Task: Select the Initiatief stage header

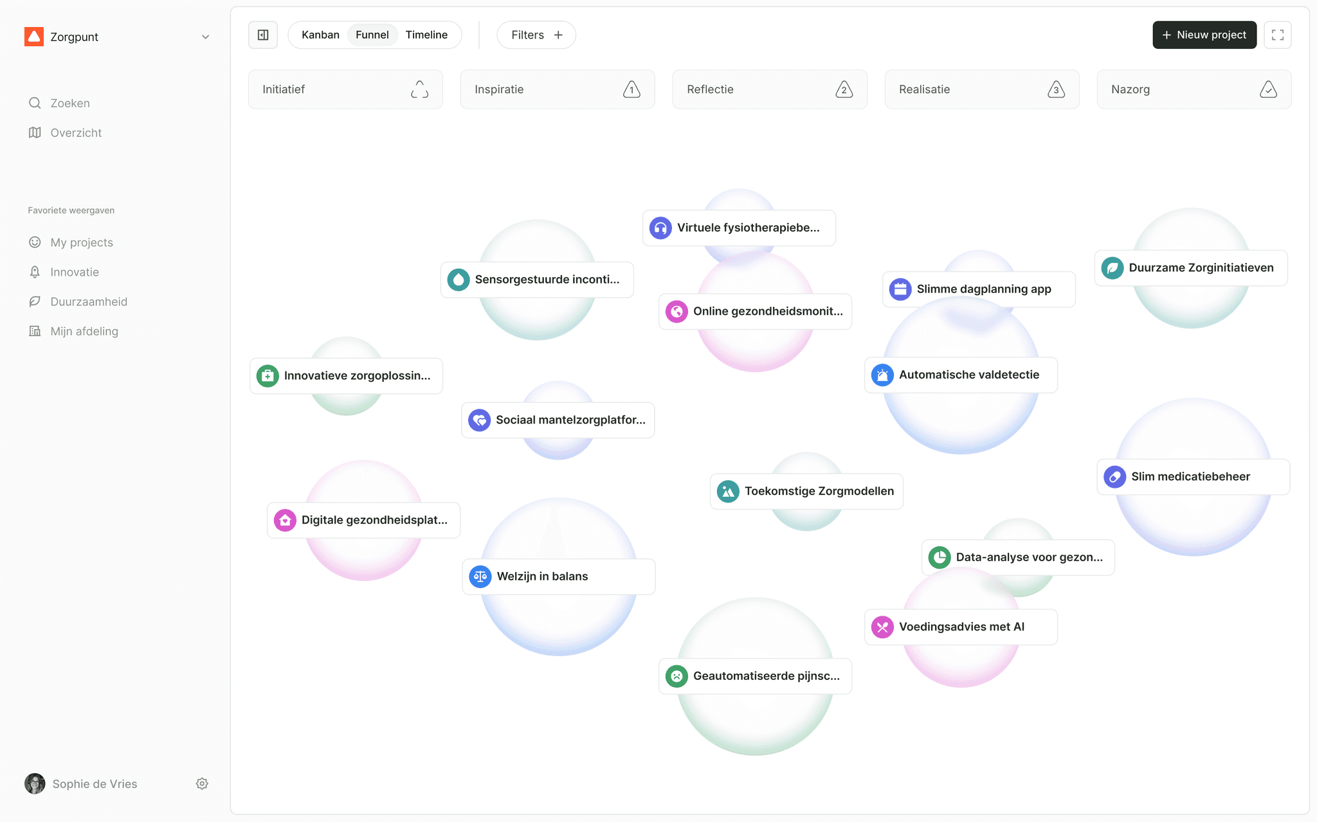Action: pos(345,89)
